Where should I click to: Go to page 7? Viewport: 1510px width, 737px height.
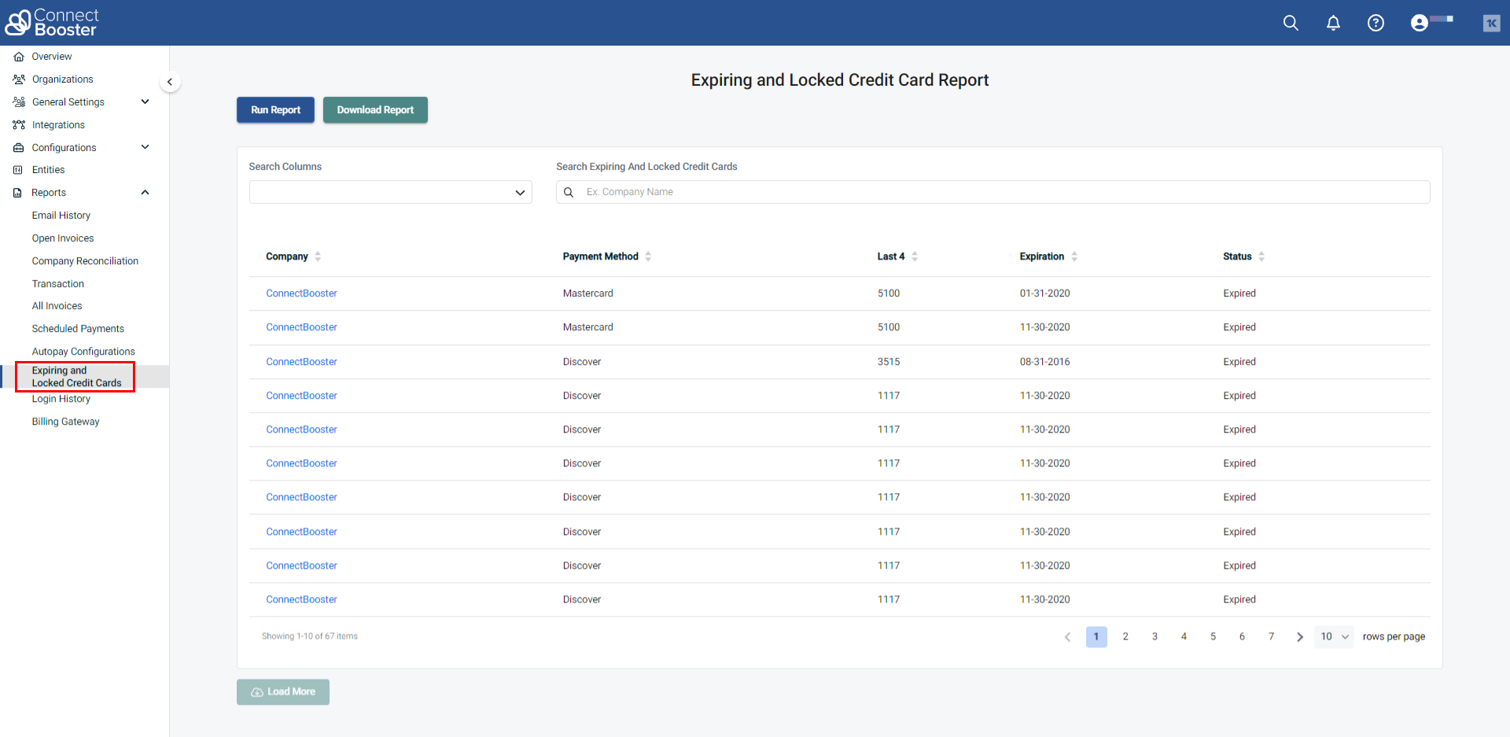point(1271,637)
